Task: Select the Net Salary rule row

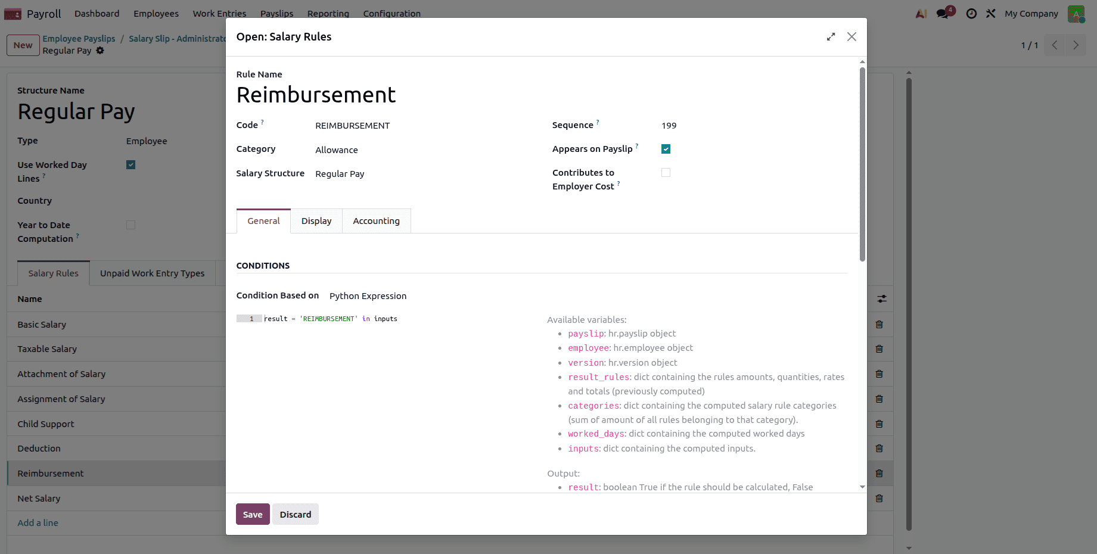Action: (116, 499)
